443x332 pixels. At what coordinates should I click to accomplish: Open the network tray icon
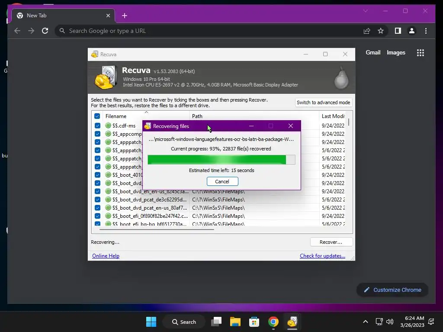click(x=379, y=322)
